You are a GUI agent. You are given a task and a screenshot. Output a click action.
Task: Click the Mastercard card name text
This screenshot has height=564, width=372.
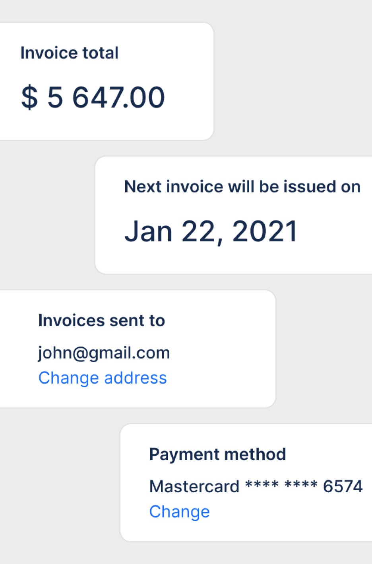coord(194,487)
